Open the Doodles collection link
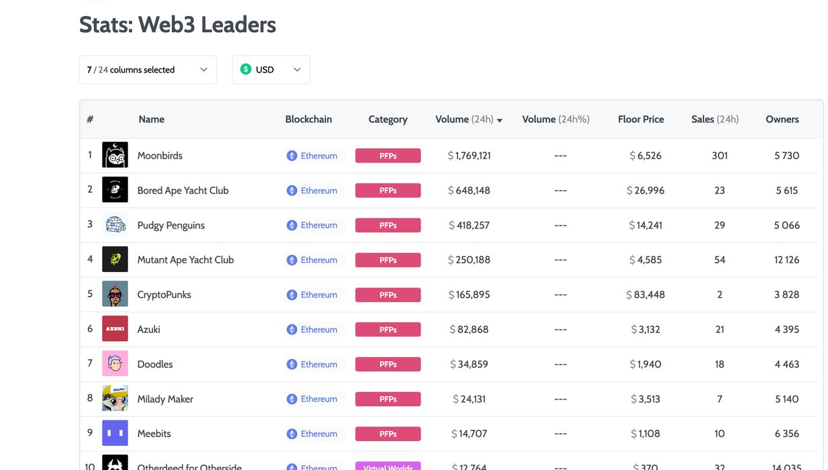 coord(155,364)
